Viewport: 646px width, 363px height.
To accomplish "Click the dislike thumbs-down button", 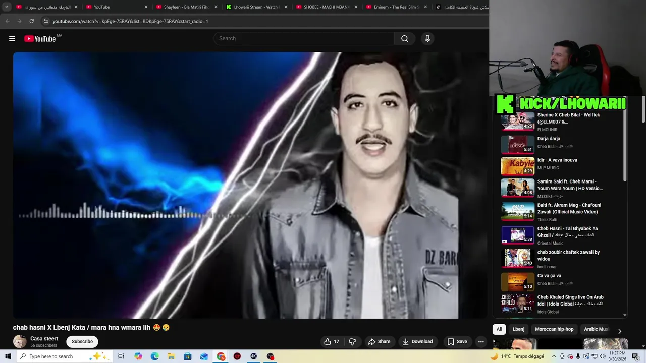I will pyautogui.click(x=352, y=342).
